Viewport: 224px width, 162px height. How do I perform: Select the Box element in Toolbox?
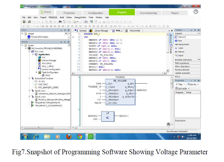pyautogui.click(x=180, y=41)
